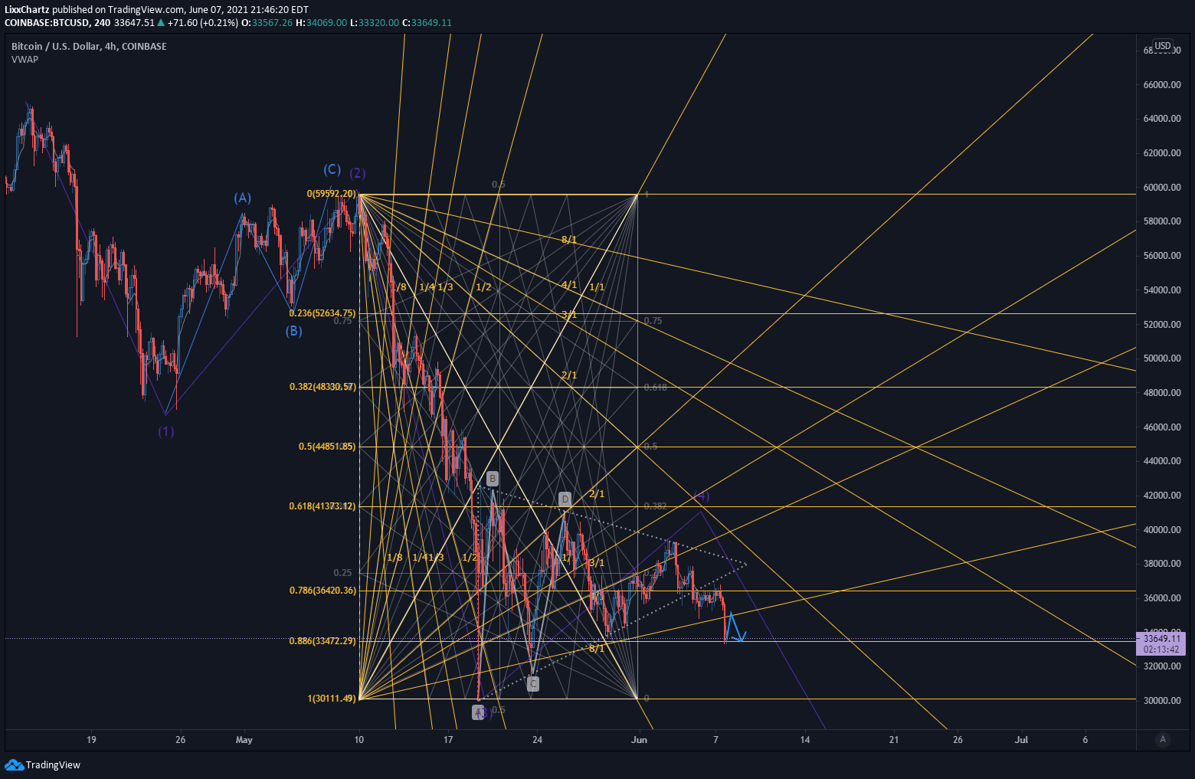1195x779 pixels.
Task: Click date 14 on time axis
Action: pos(805,739)
